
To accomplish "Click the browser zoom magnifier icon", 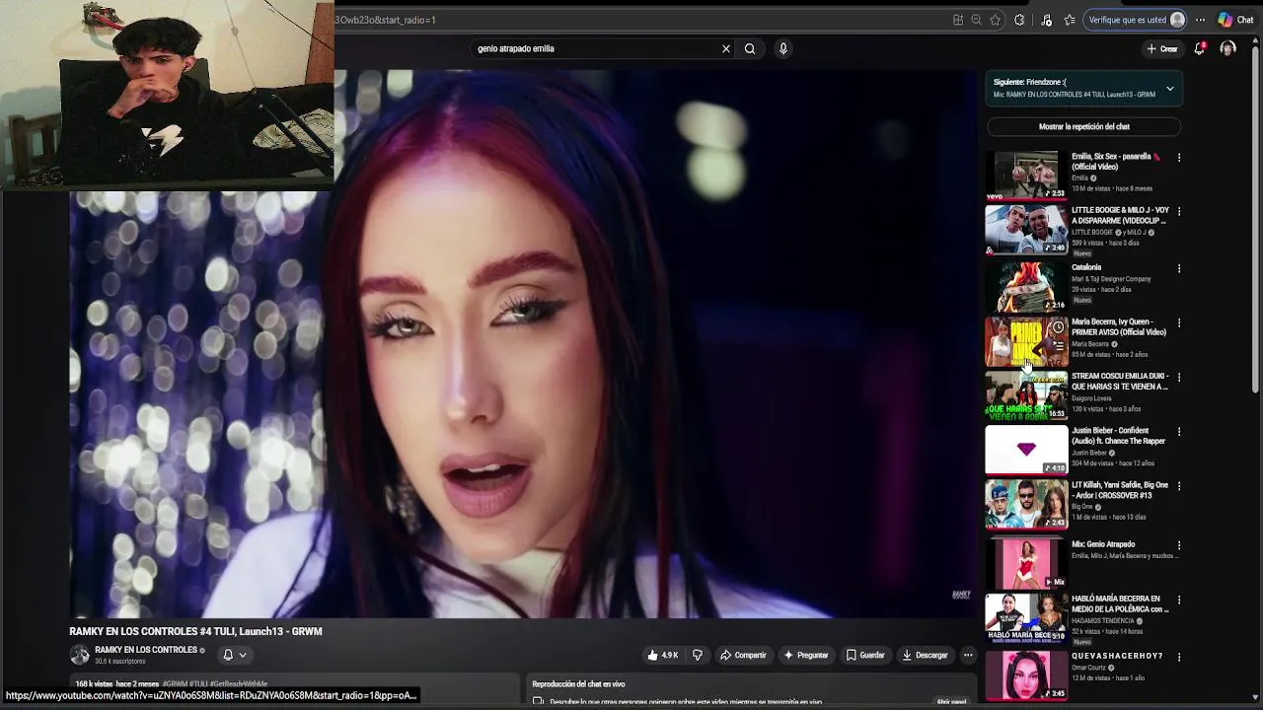I will pos(976,20).
